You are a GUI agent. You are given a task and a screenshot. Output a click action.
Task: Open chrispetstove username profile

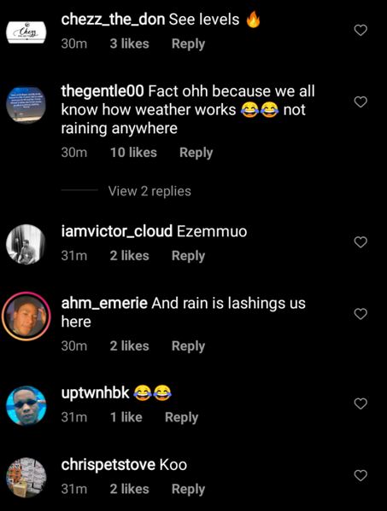tap(108, 465)
